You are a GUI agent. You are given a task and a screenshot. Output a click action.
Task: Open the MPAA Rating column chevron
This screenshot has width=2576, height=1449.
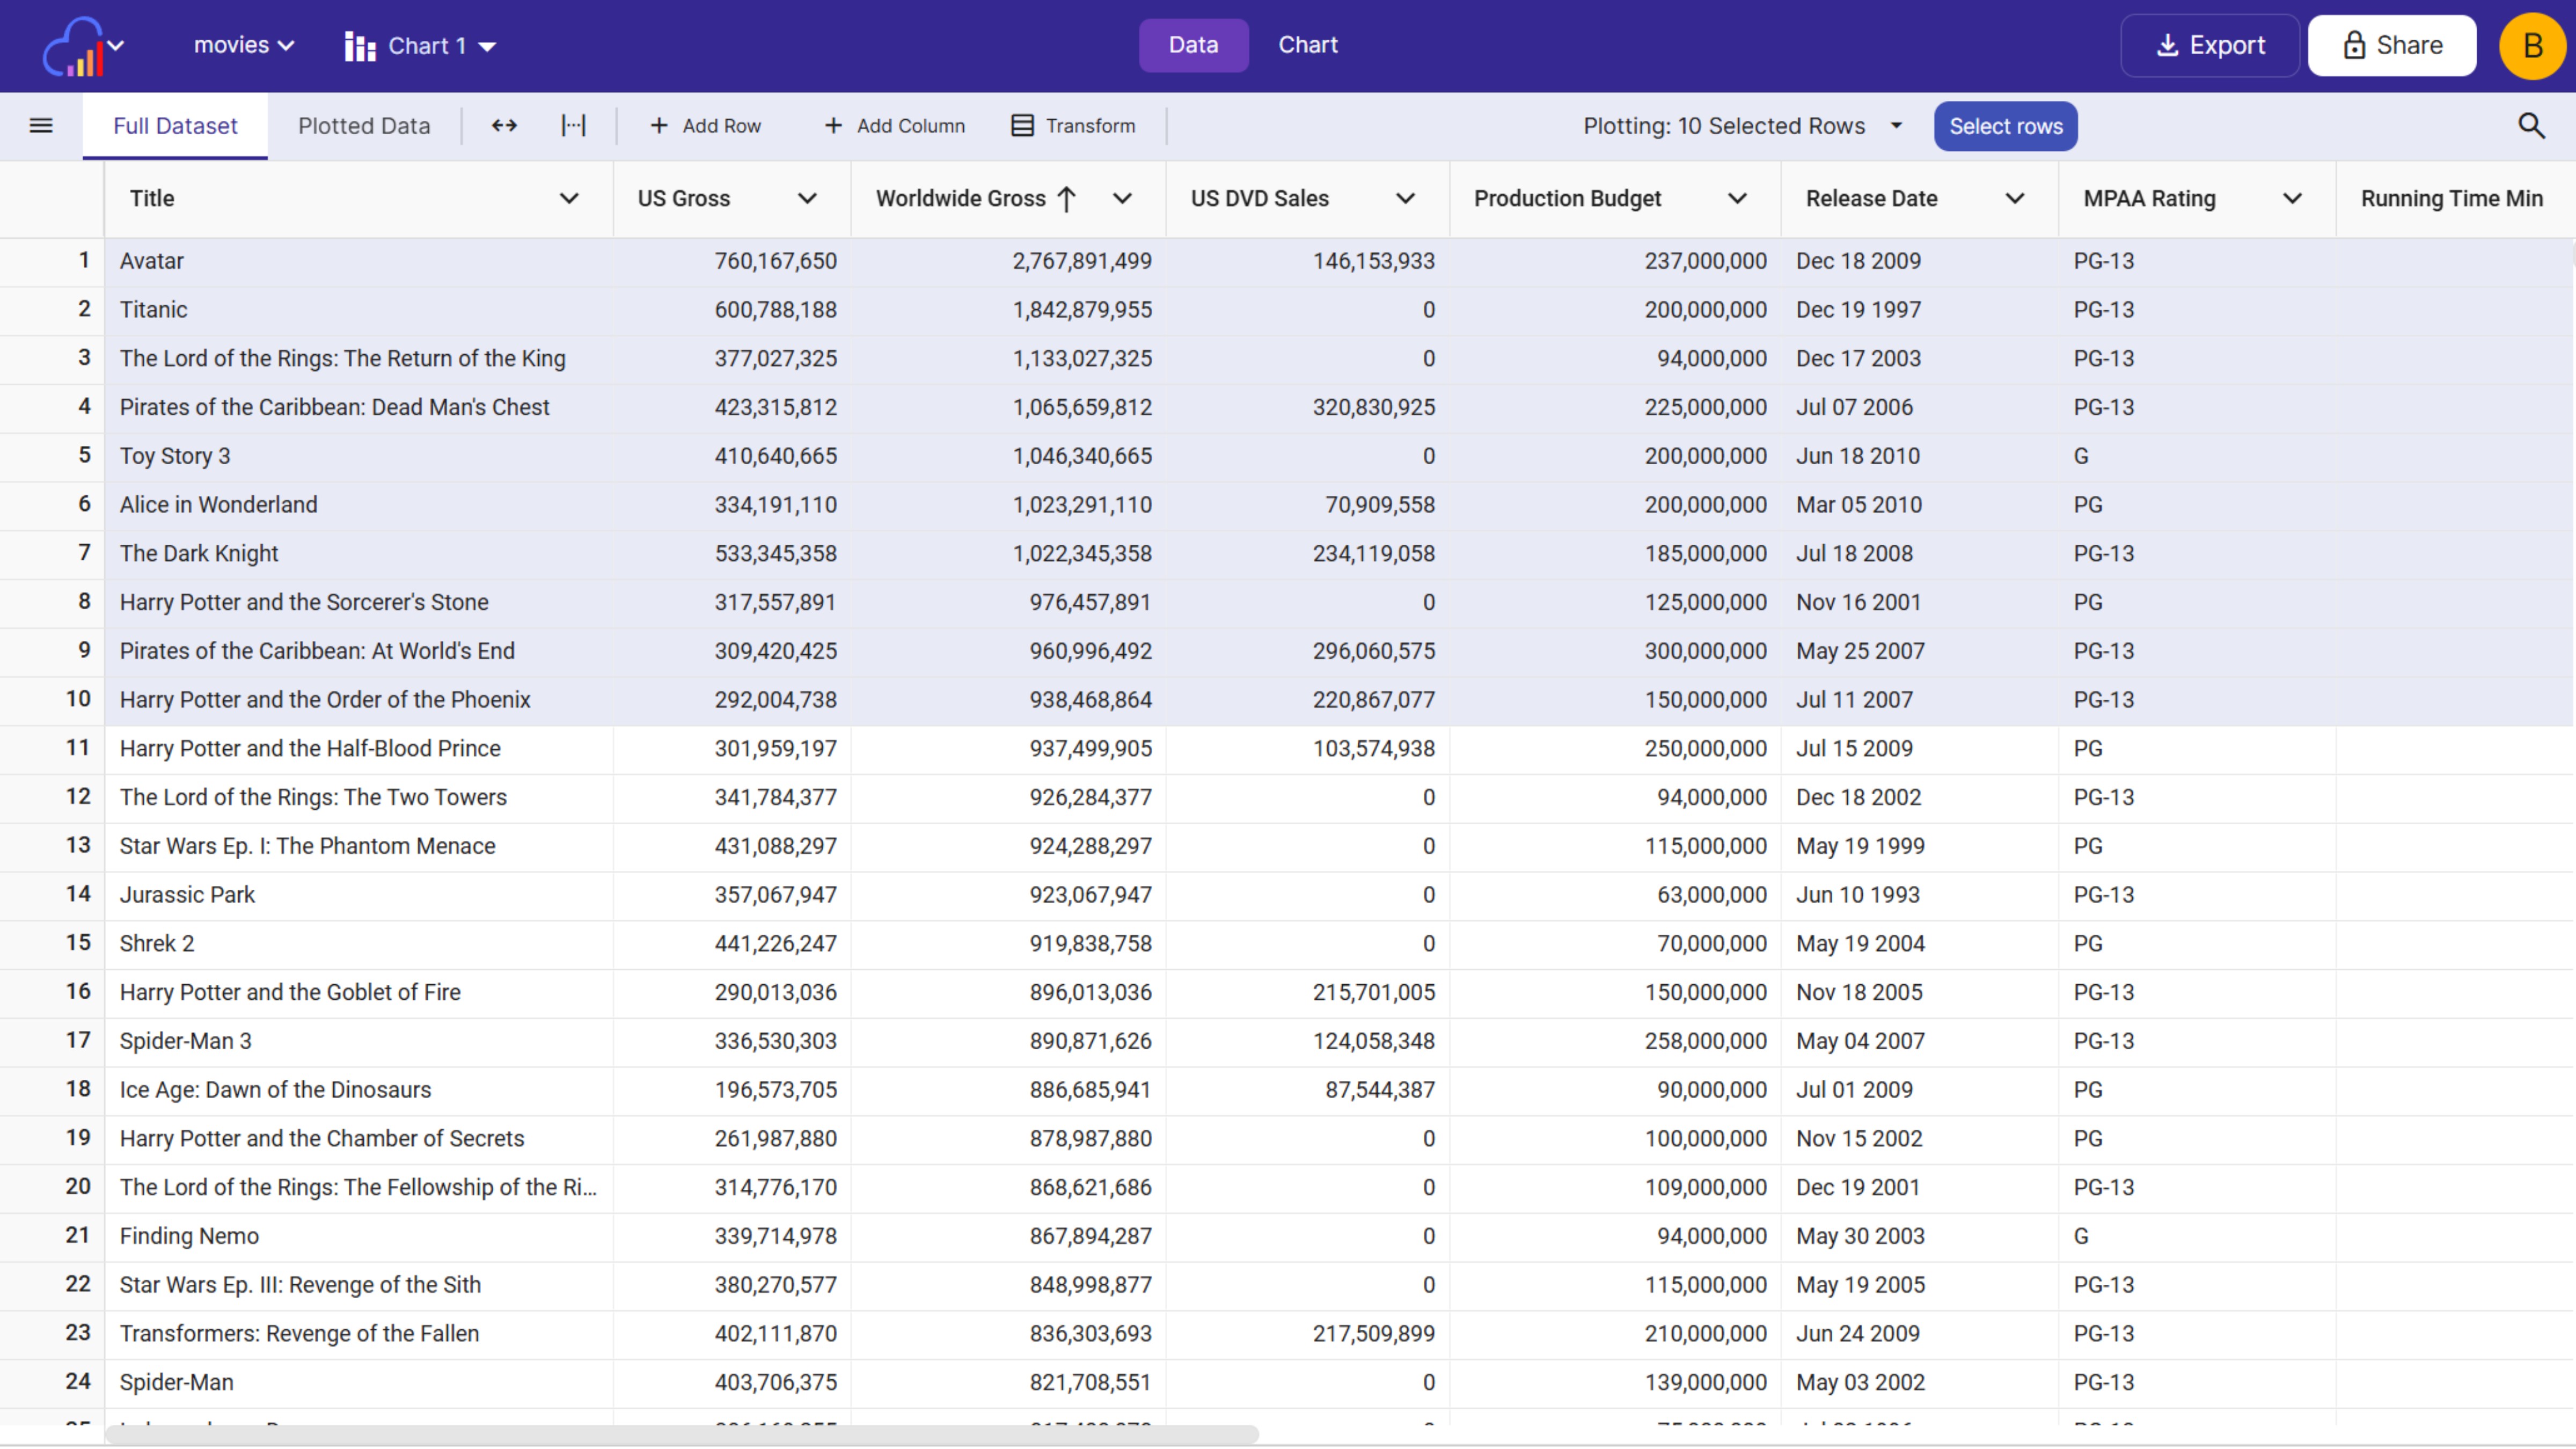click(x=2292, y=199)
